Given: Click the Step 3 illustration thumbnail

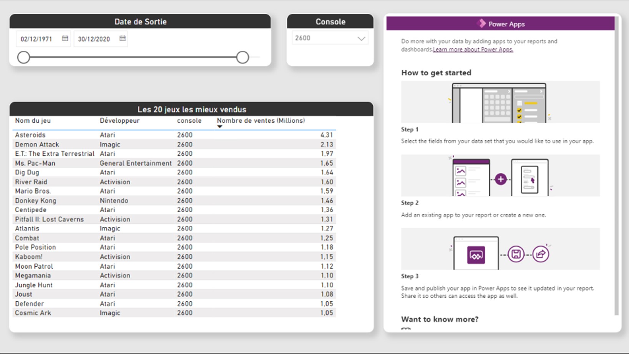Looking at the screenshot, I should (500, 249).
